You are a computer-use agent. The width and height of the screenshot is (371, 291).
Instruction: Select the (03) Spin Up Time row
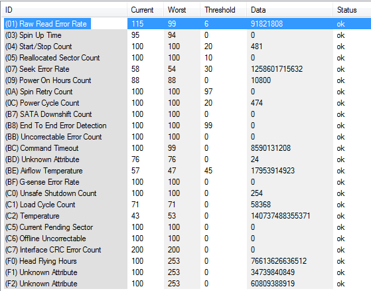pos(186,35)
